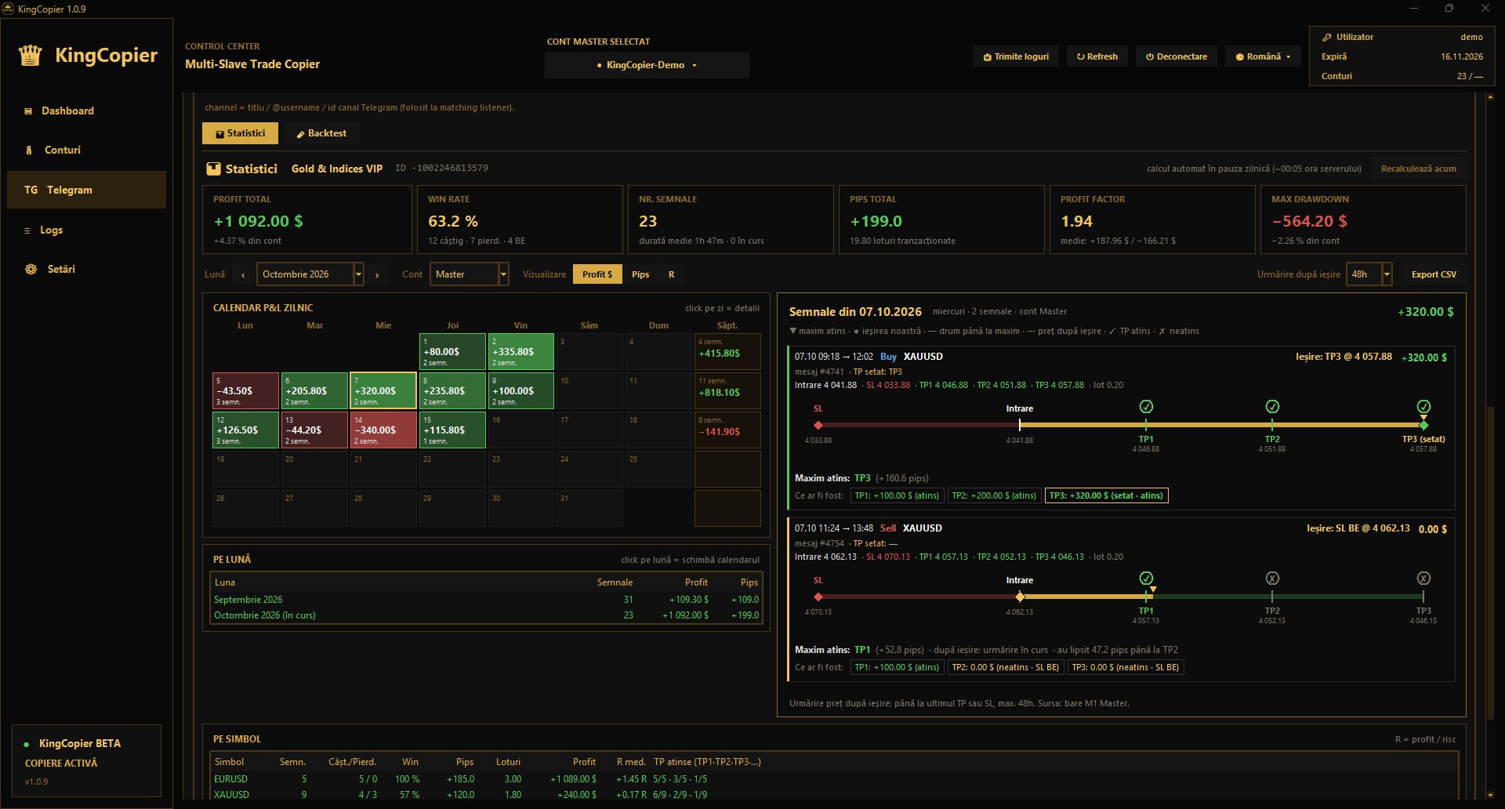Image resolution: width=1505 pixels, height=809 pixels.
Task: Go to previous month arrow
Action: pos(243,275)
